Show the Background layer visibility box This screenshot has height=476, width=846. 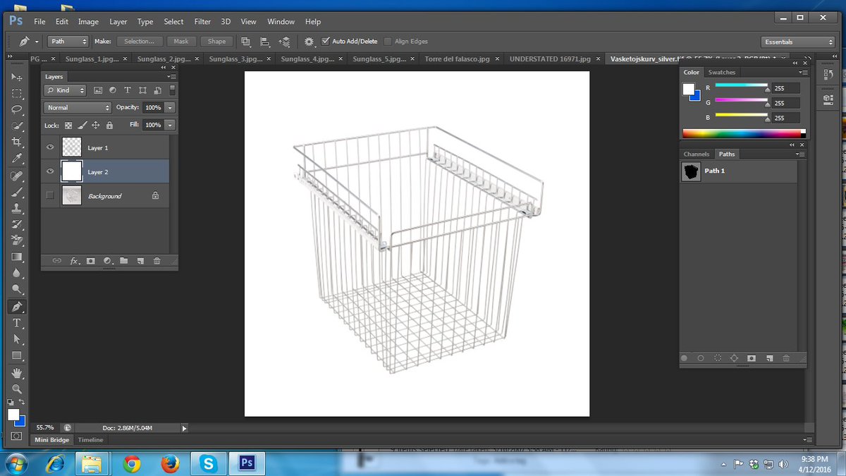tap(50, 195)
